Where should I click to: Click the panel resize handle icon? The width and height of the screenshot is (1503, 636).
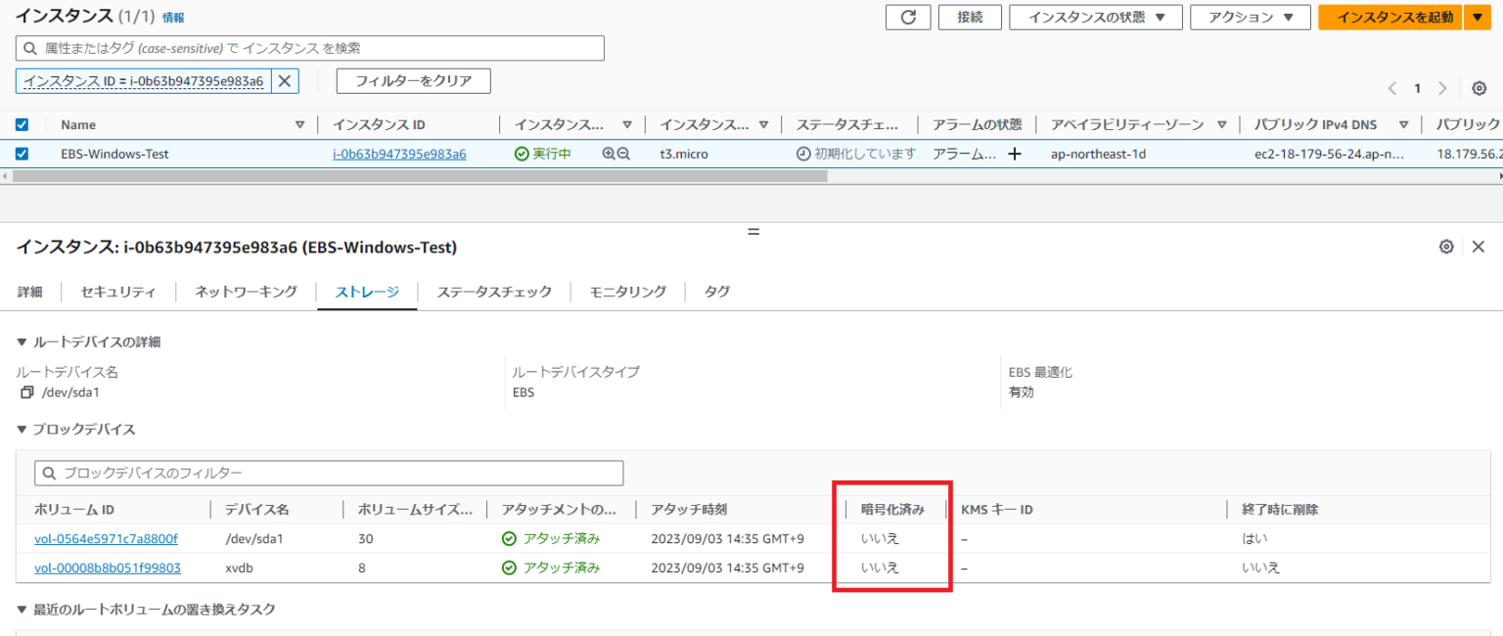pos(752,232)
